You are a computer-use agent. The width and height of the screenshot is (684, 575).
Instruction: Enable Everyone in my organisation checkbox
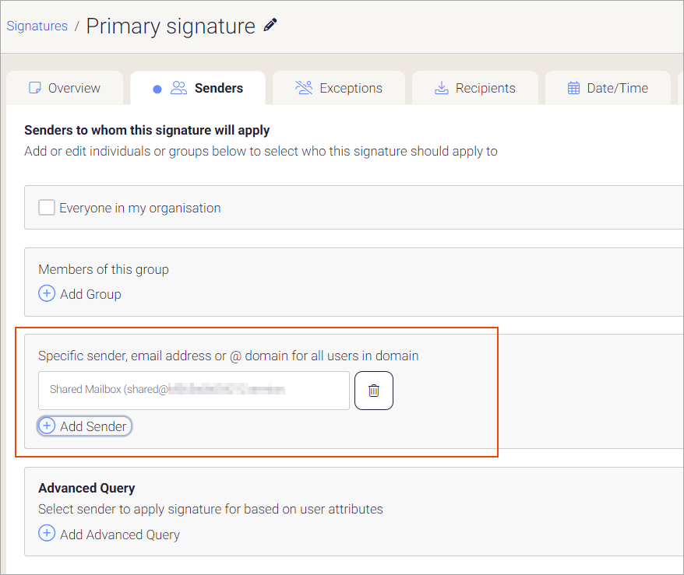tap(47, 208)
